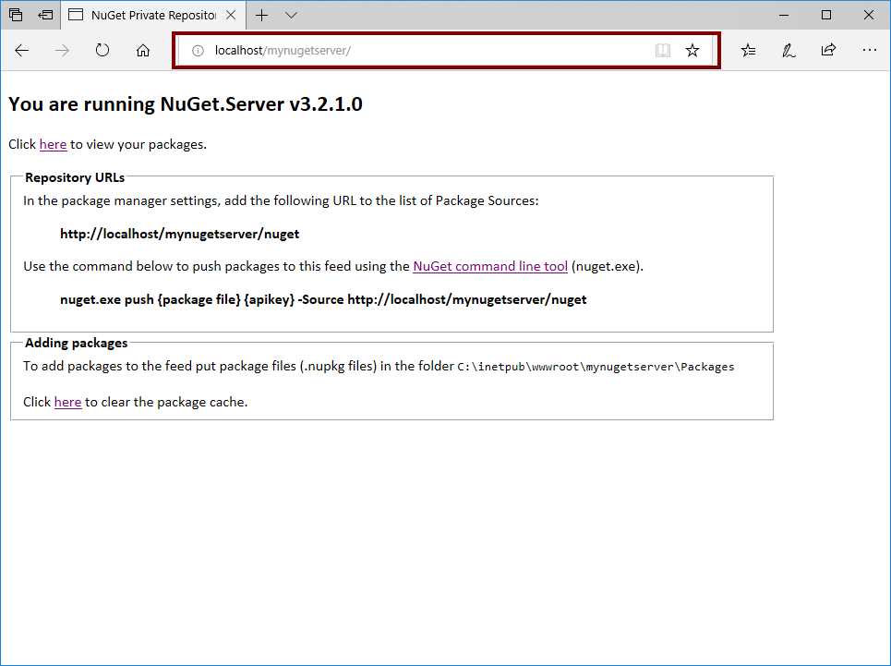This screenshot has width=891, height=666.
Task: Open the tab preview dropdown chevron
Action: pyautogui.click(x=289, y=15)
